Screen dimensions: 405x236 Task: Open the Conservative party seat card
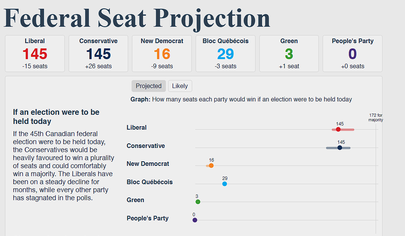pos(98,53)
